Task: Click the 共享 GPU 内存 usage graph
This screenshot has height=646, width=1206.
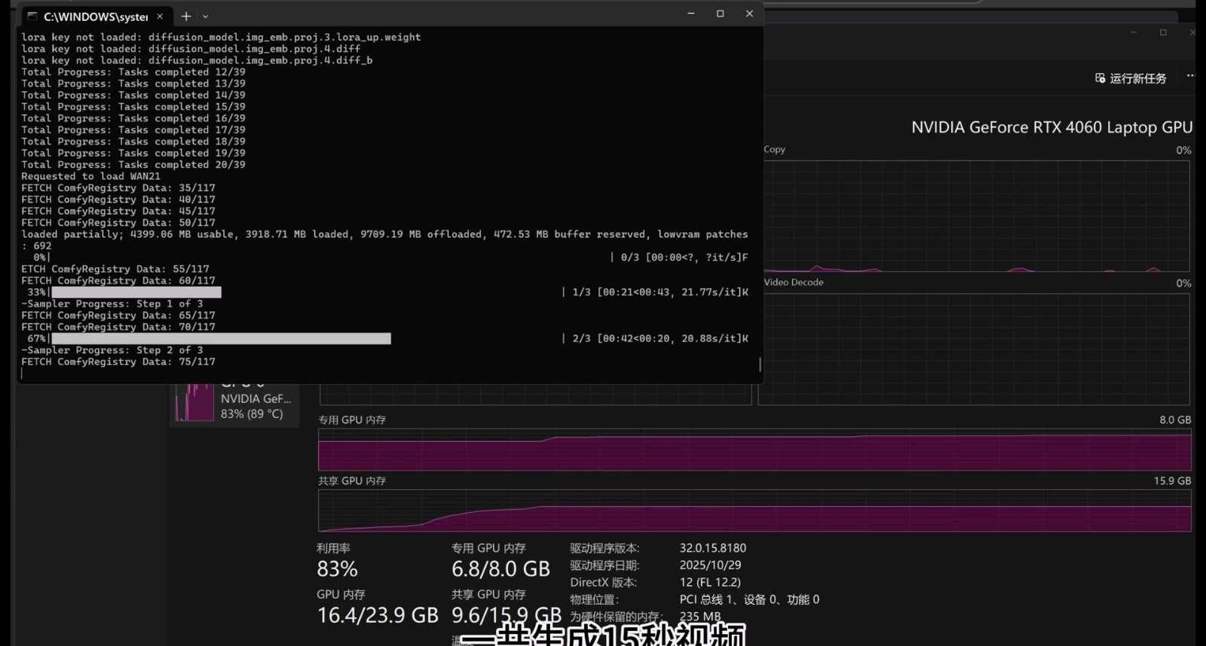Action: [754, 511]
